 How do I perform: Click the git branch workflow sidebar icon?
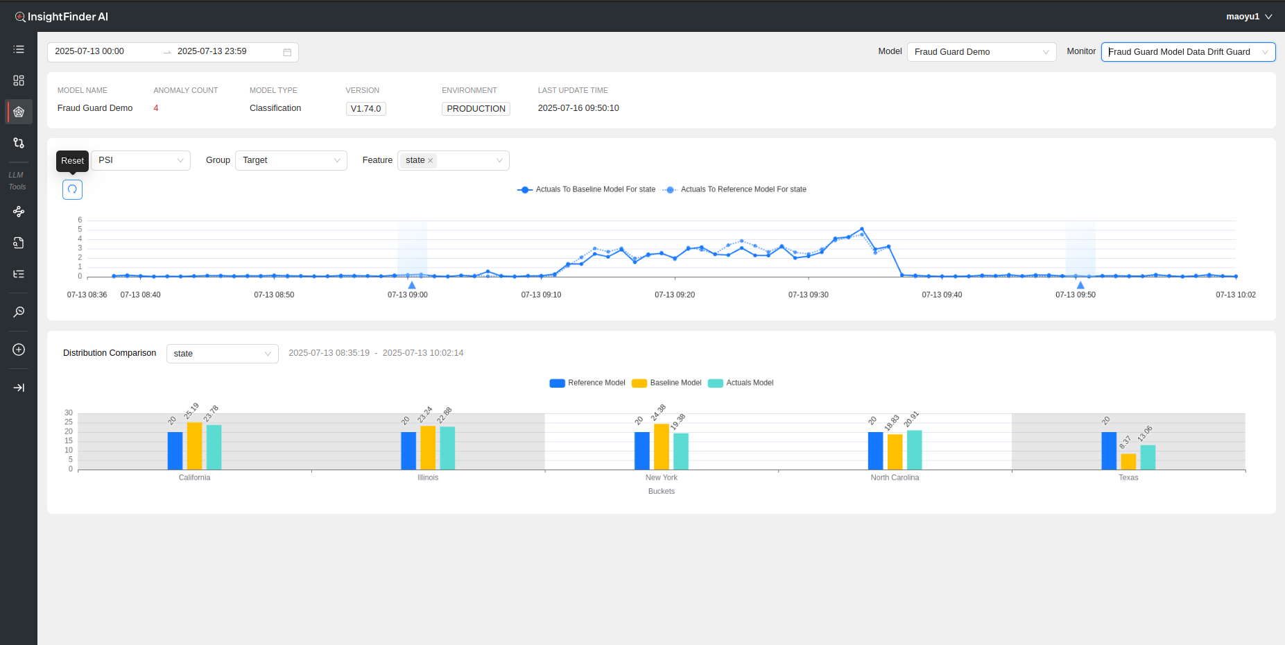coord(19,143)
